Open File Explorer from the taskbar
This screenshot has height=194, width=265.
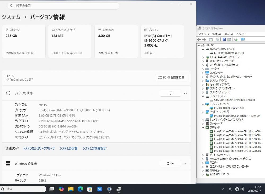71,189
